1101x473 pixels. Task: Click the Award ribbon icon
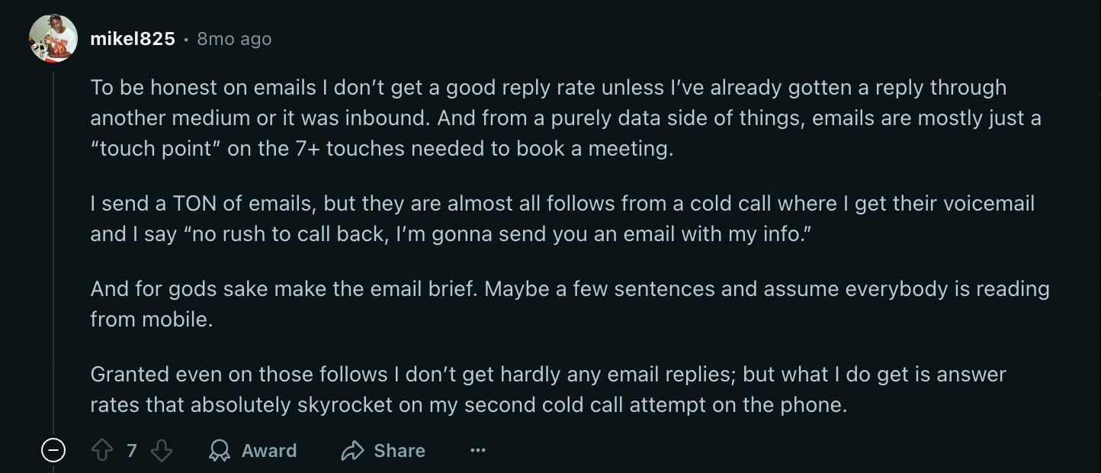click(219, 450)
